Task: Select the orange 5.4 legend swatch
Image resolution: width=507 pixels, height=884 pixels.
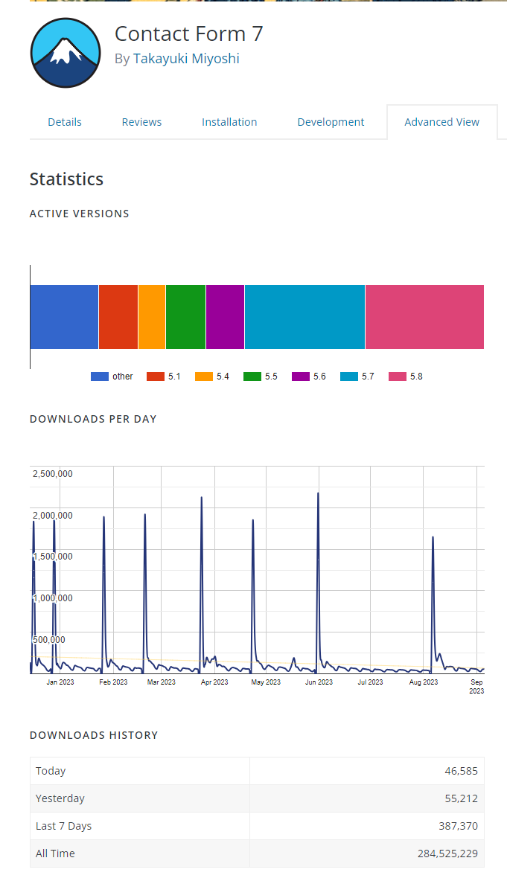Action: [204, 377]
